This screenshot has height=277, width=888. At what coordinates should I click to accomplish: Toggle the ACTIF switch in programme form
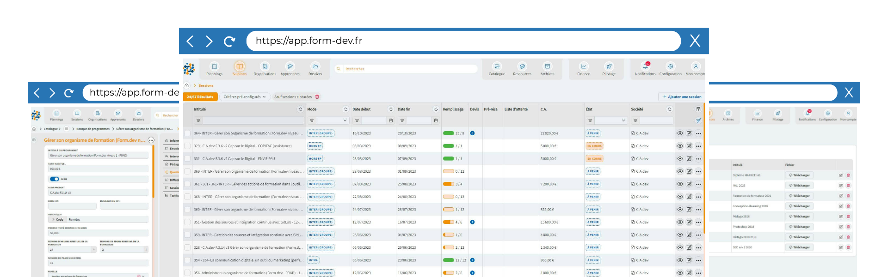tap(55, 179)
